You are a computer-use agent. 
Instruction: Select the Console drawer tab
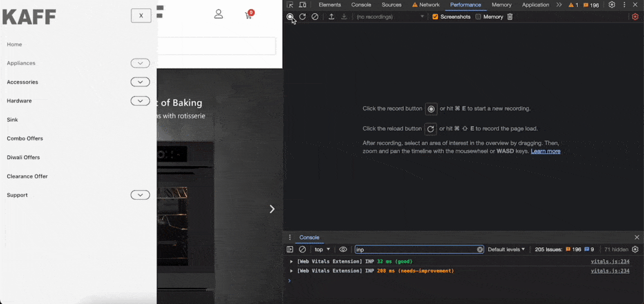pyautogui.click(x=309, y=238)
